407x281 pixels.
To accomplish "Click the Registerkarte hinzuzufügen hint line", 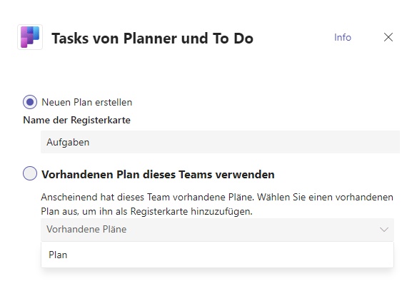I will [146, 211].
